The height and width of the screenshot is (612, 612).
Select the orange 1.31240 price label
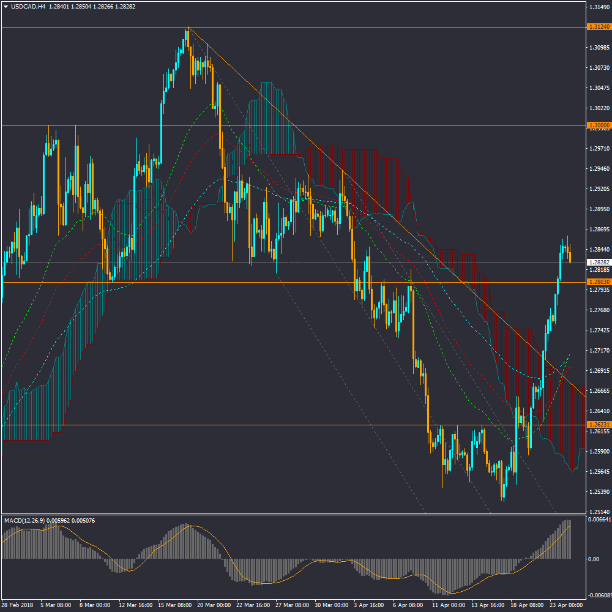click(x=599, y=27)
